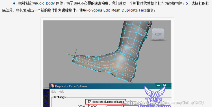Minimize the Duplicate Face Options window
212x107 pixels.
click(x=159, y=85)
